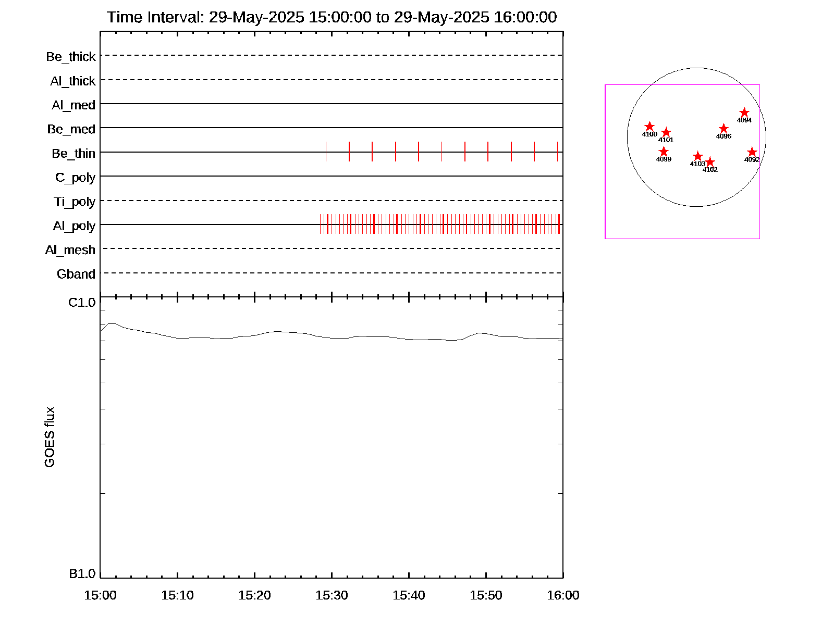
Task: Select the Al_poly filter label
Action: click(74, 226)
